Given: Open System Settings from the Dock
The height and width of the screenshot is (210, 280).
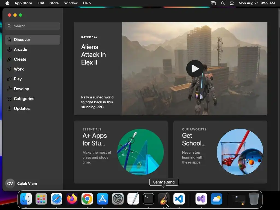Looking at the screenshot, I should tap(118, 199).
